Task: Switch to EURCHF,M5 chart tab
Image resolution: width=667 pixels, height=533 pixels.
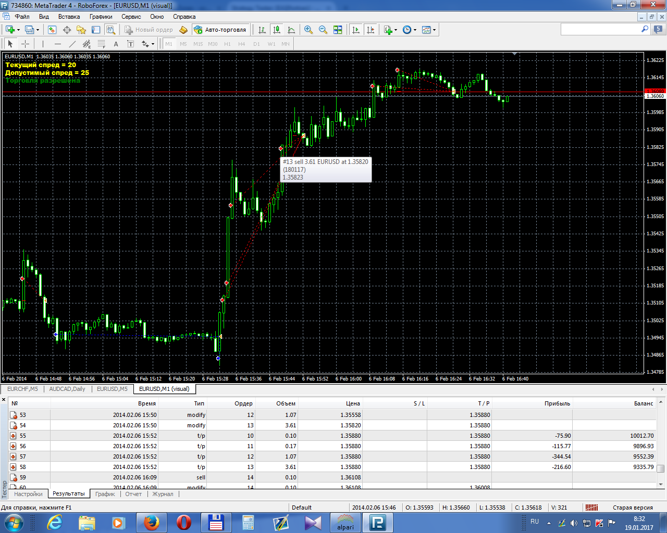Action: [x=22, y=389]
